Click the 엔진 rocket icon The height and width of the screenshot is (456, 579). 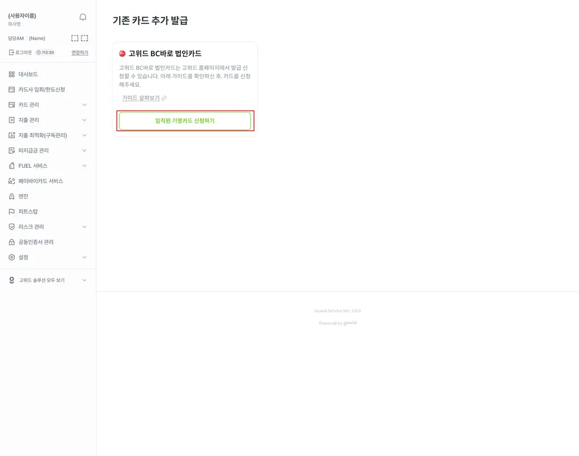tap(12, 196)
